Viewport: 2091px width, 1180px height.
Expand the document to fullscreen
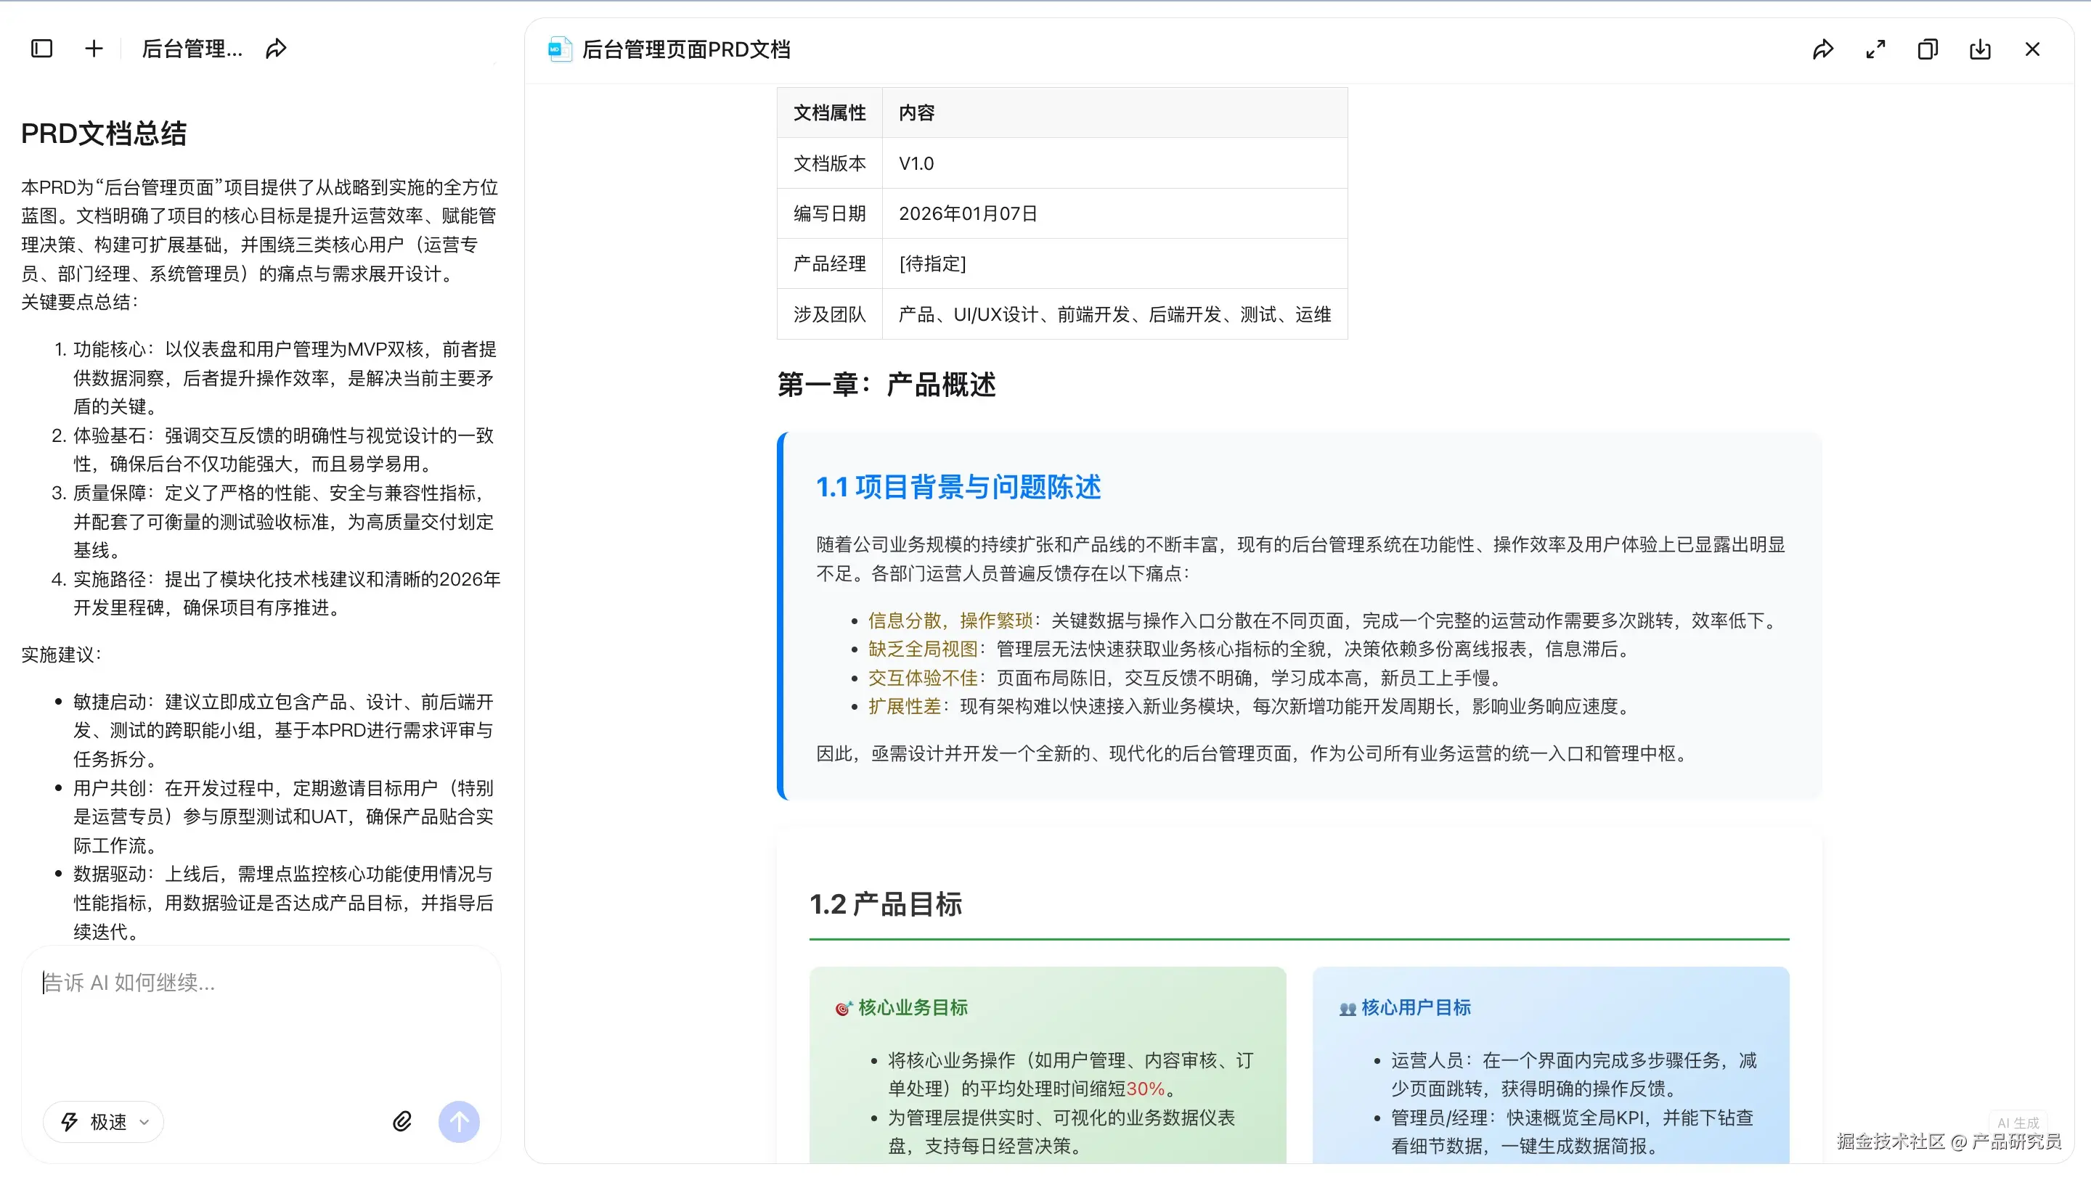click(x=1875, y=49)
